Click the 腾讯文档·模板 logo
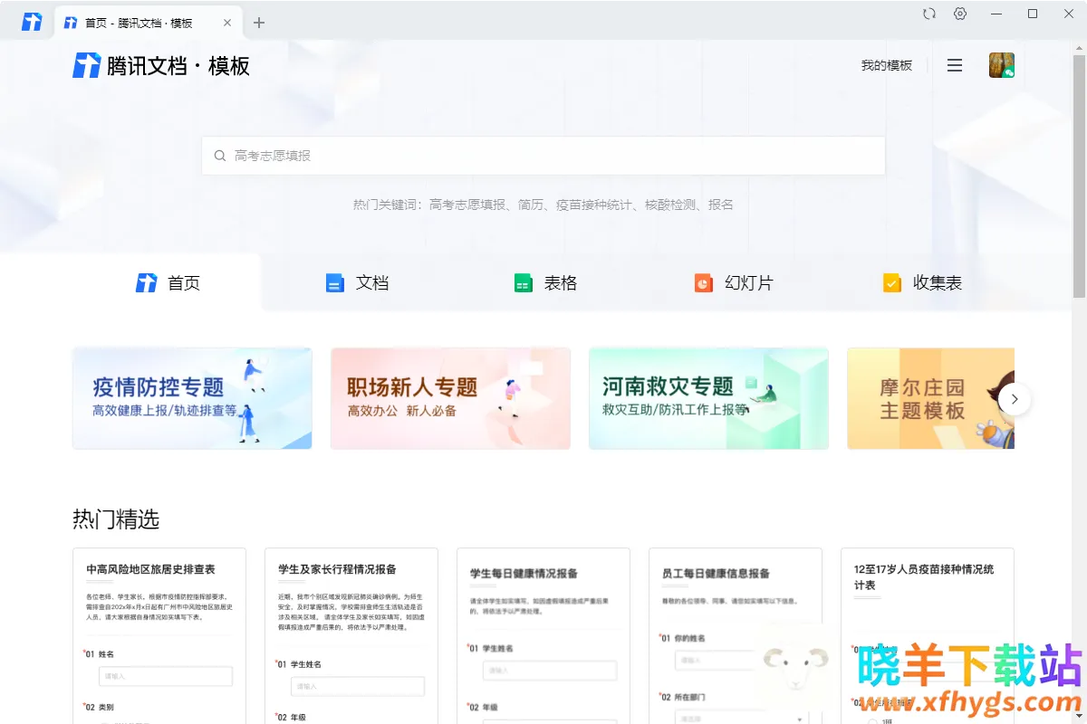 click(161, 65)
